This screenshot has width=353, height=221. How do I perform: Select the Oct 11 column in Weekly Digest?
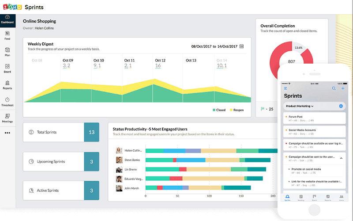[x=137, y=78]
